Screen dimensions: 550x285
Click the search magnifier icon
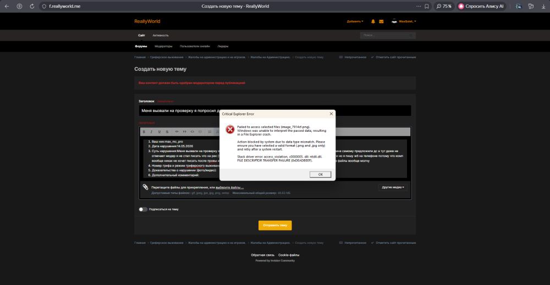[411, 35]
